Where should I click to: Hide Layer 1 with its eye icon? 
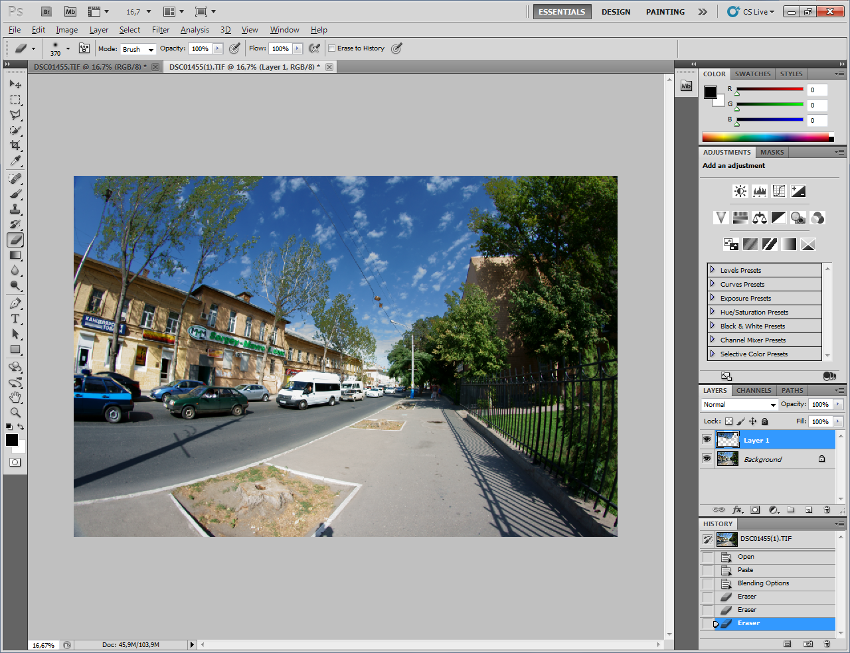(707, 440)
